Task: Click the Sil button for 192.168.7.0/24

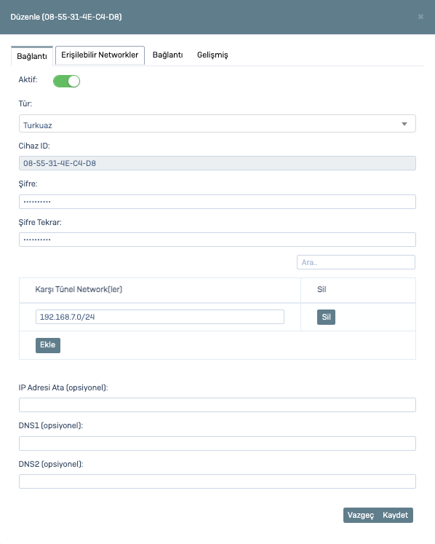Action: click(326, 317)
